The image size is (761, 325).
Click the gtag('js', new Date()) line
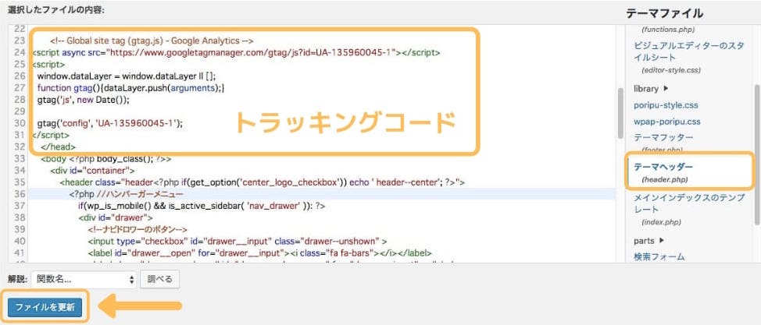84,100
